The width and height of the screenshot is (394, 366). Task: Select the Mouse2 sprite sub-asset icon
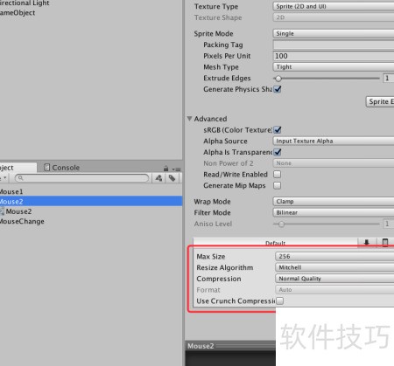[2, 211]
